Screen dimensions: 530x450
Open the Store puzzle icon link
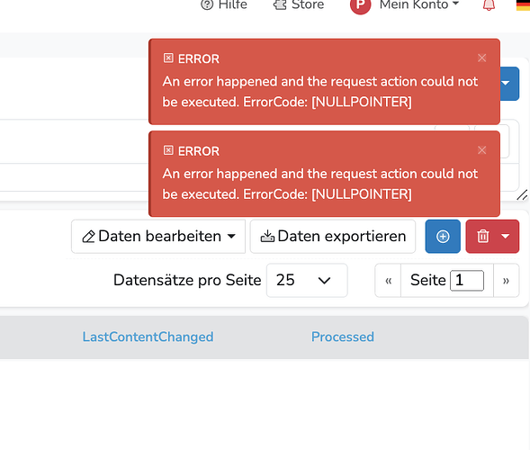click(x=299, y=4)
